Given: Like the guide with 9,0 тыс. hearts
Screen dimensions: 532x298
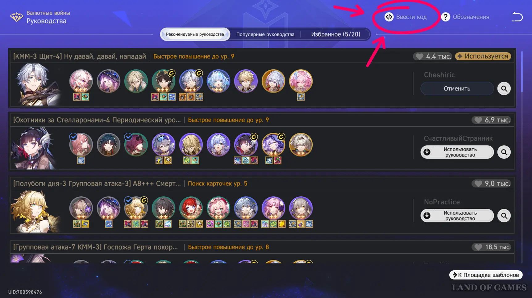Looking at the screenshot, I should [x=491, y=184].
